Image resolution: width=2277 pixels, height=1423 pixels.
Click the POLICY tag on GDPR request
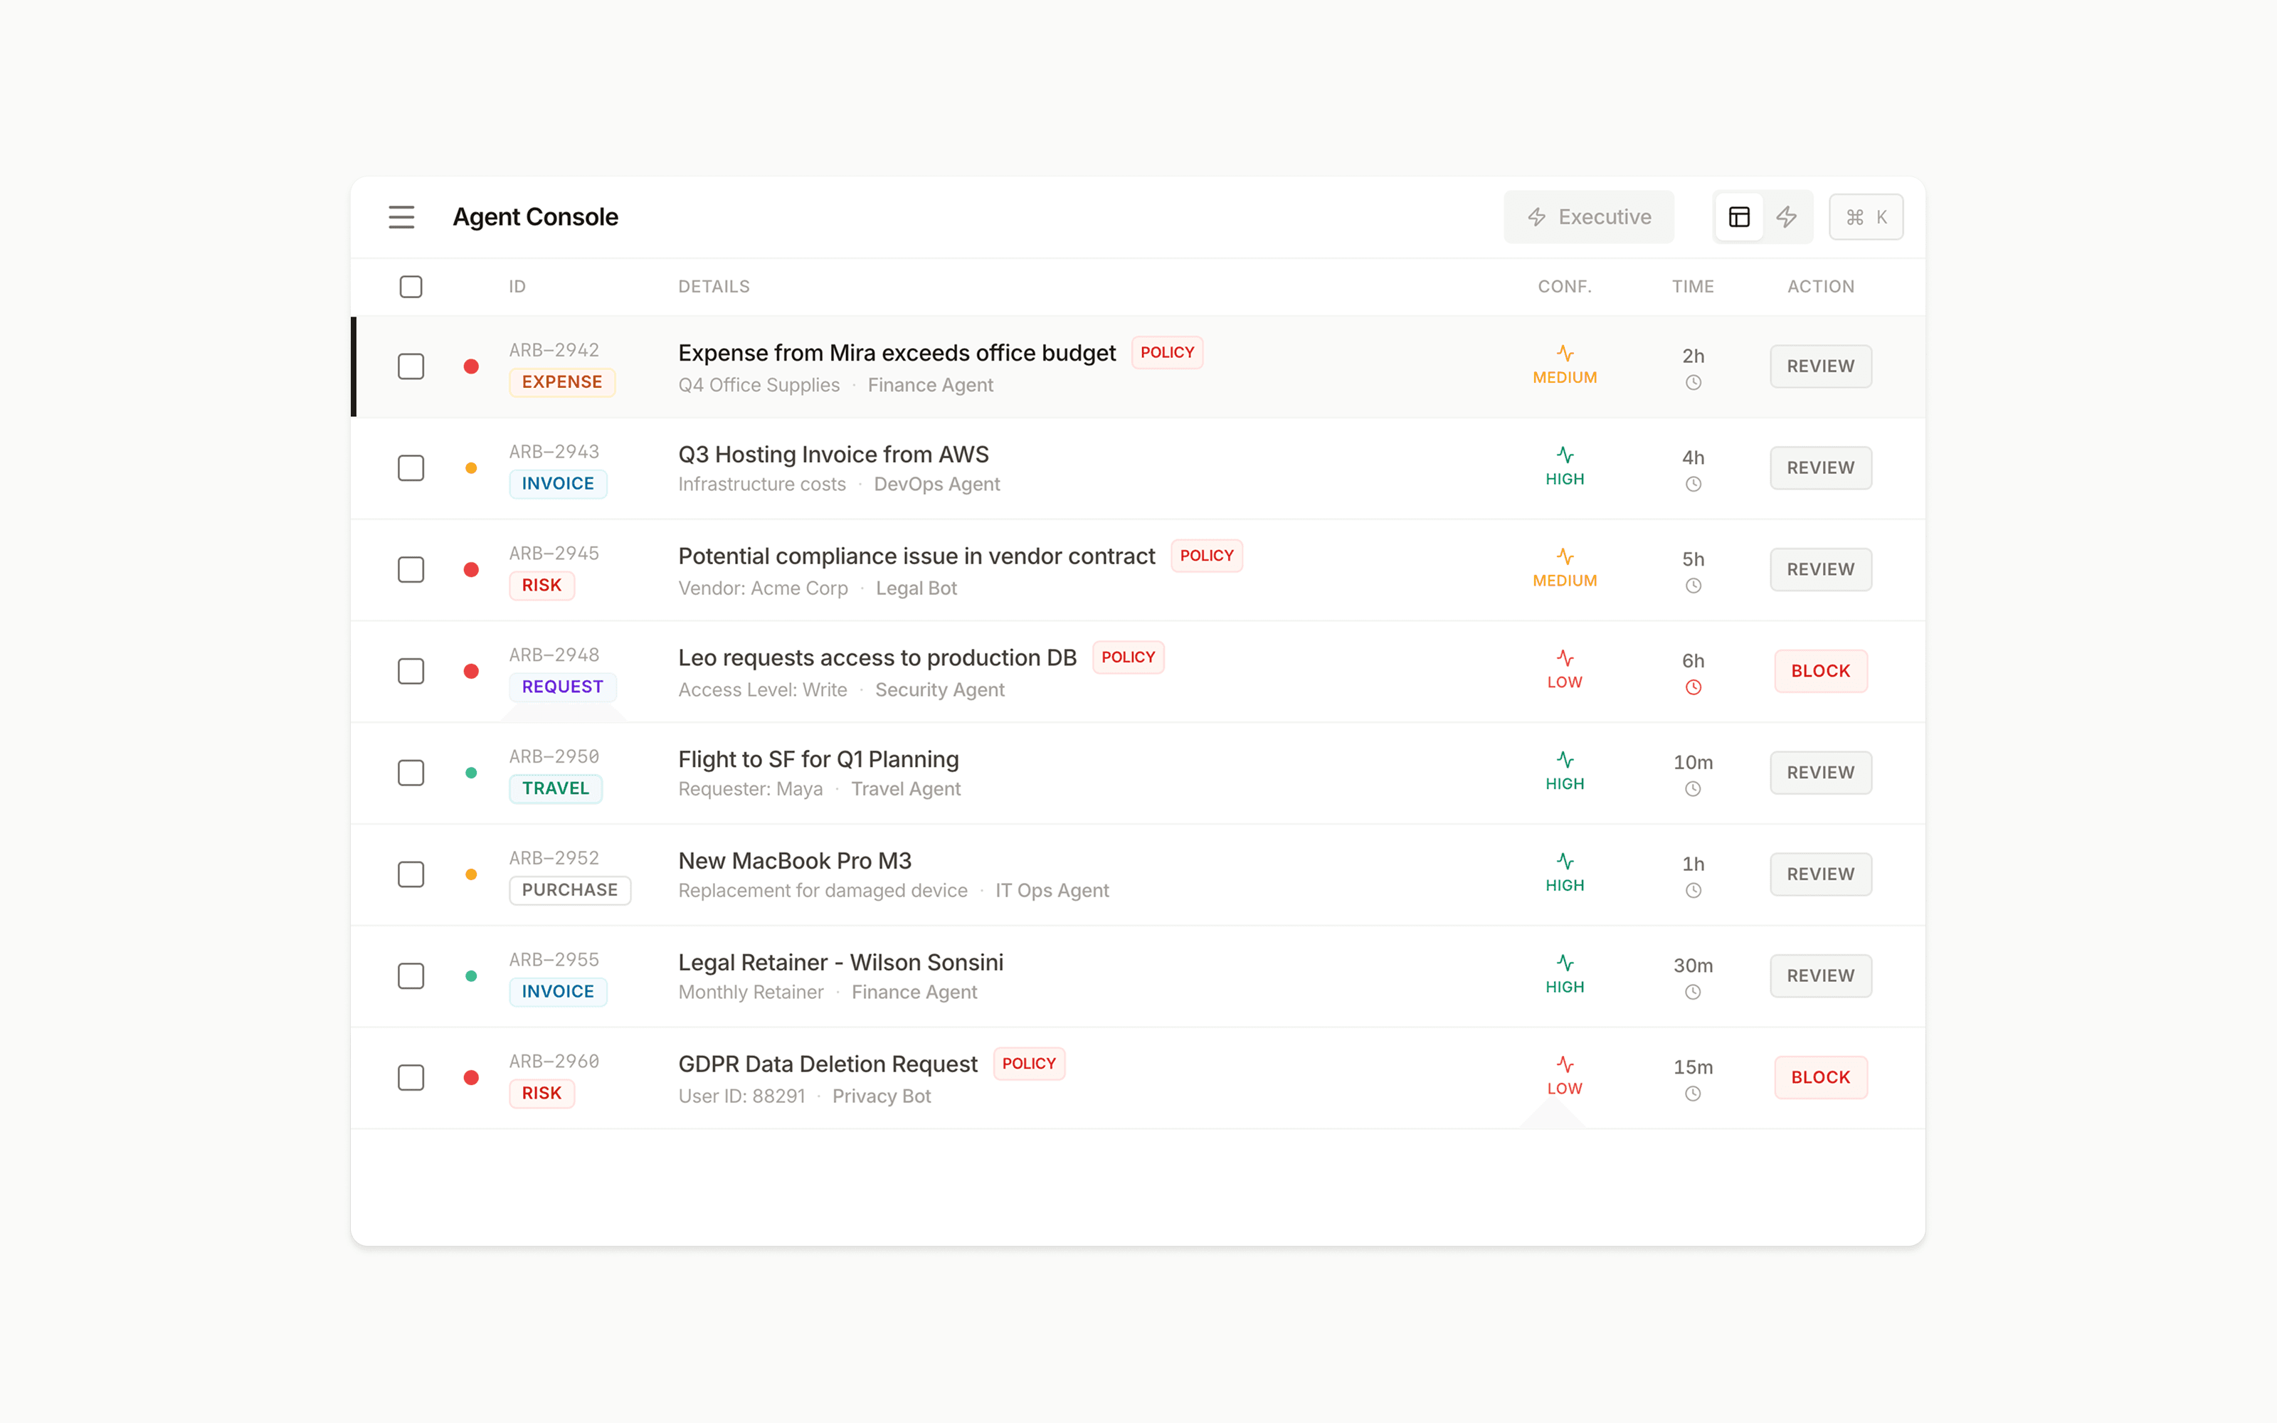(1028, 1064)
